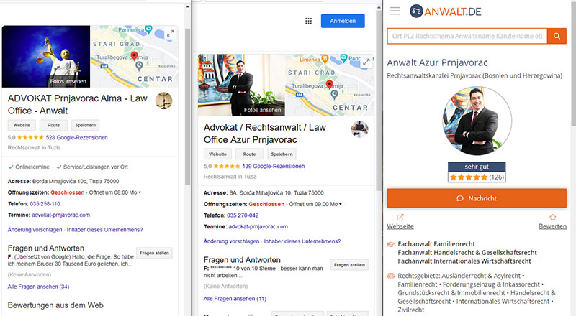This screenshot has height=316, width=576.
Task: Expand opening hours dropdown 'Öffnet um 09:00 Mo'
Action: [x=315, y=204]
